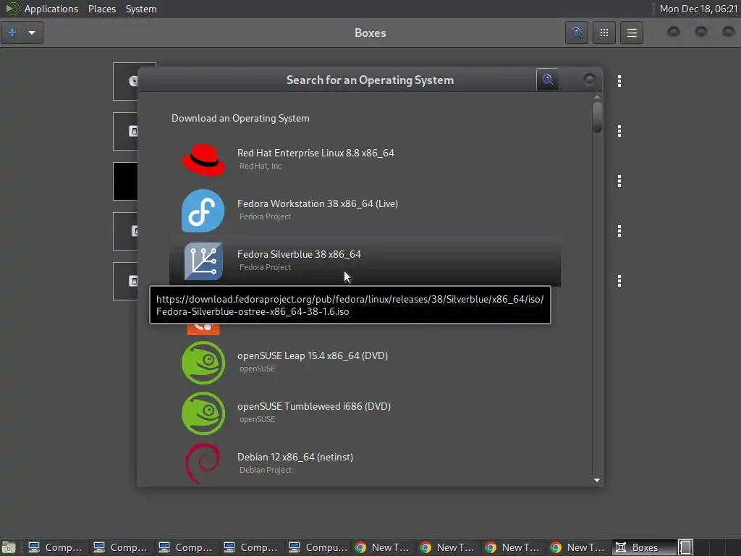741x556 pixels.
Task: Open the dropdown arrow beside plus button
Action: click(x=32, y=33)
